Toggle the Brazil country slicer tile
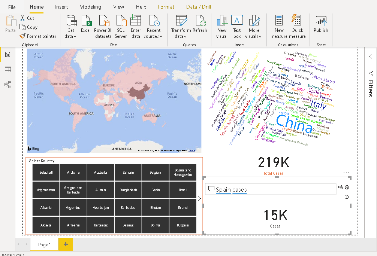 (x=183, y=190)
